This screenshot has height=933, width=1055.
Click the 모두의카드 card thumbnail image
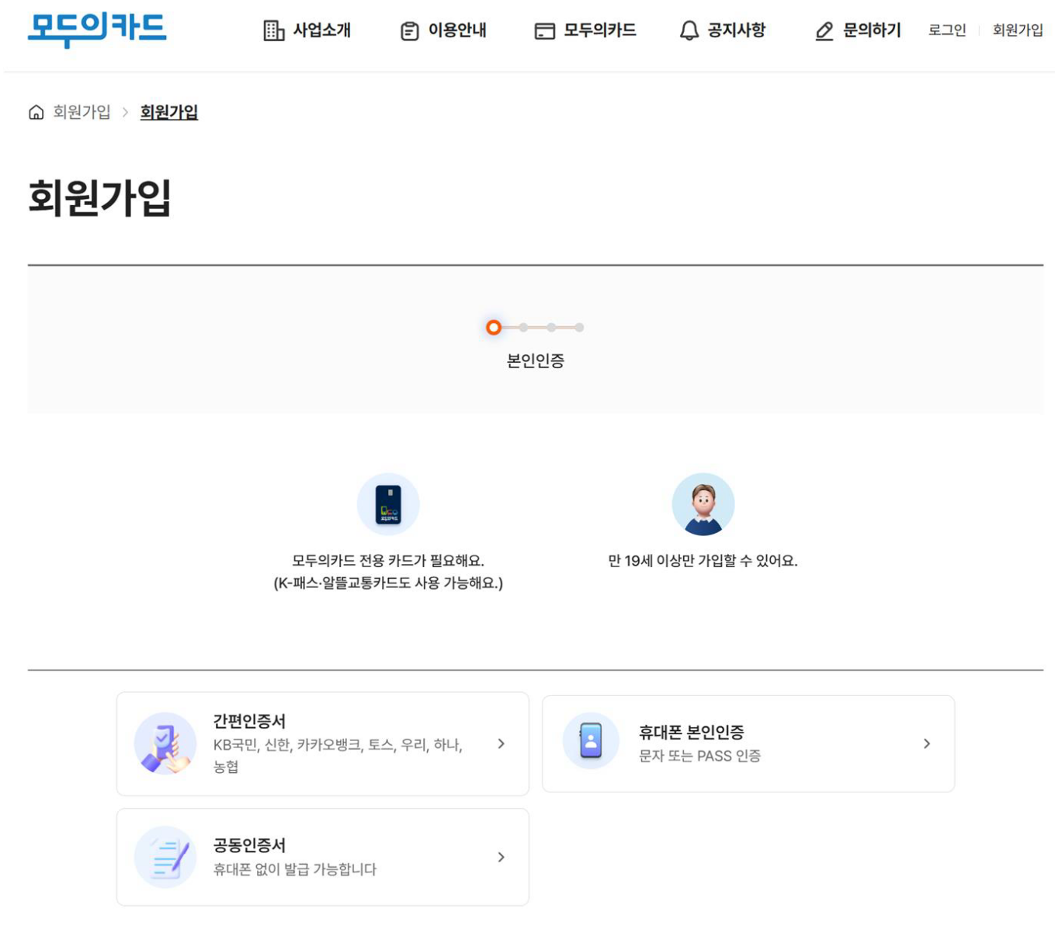pyautogui.click(x=388, y=504)
